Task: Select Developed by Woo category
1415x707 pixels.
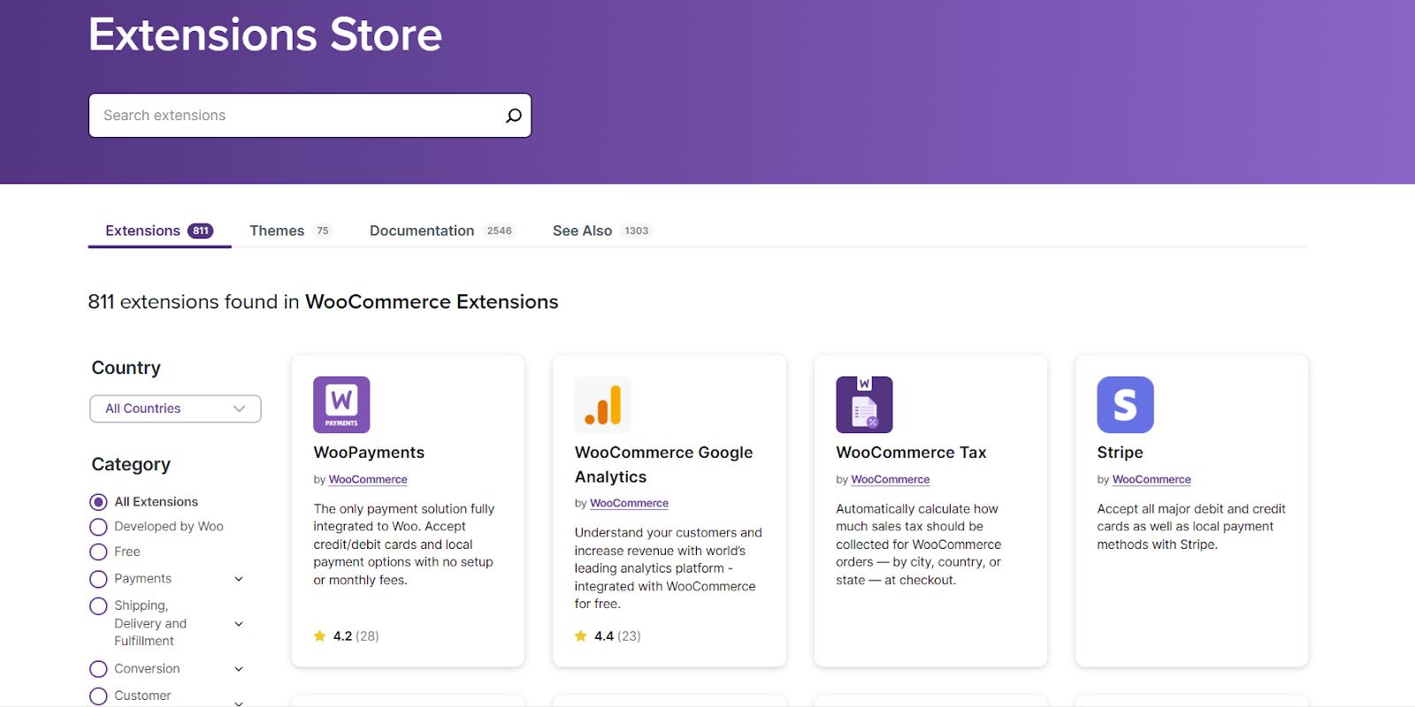Action: tap(98, 527)
